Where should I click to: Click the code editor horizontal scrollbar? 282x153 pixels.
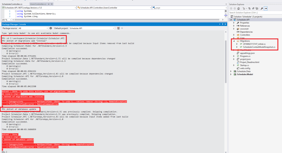coord(117,20)
